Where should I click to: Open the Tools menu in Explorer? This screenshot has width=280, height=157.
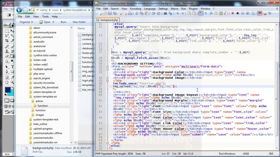[45, 17]
